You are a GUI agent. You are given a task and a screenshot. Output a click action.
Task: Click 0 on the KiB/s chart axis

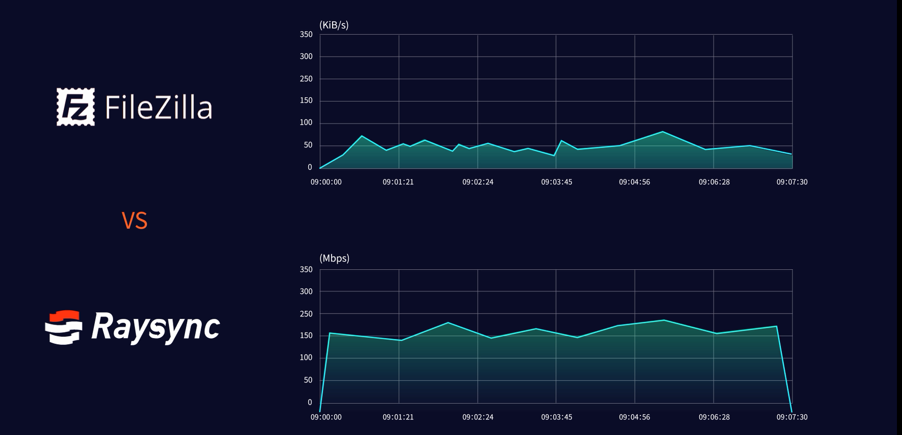pyautogui.click(x=310, y=167)
